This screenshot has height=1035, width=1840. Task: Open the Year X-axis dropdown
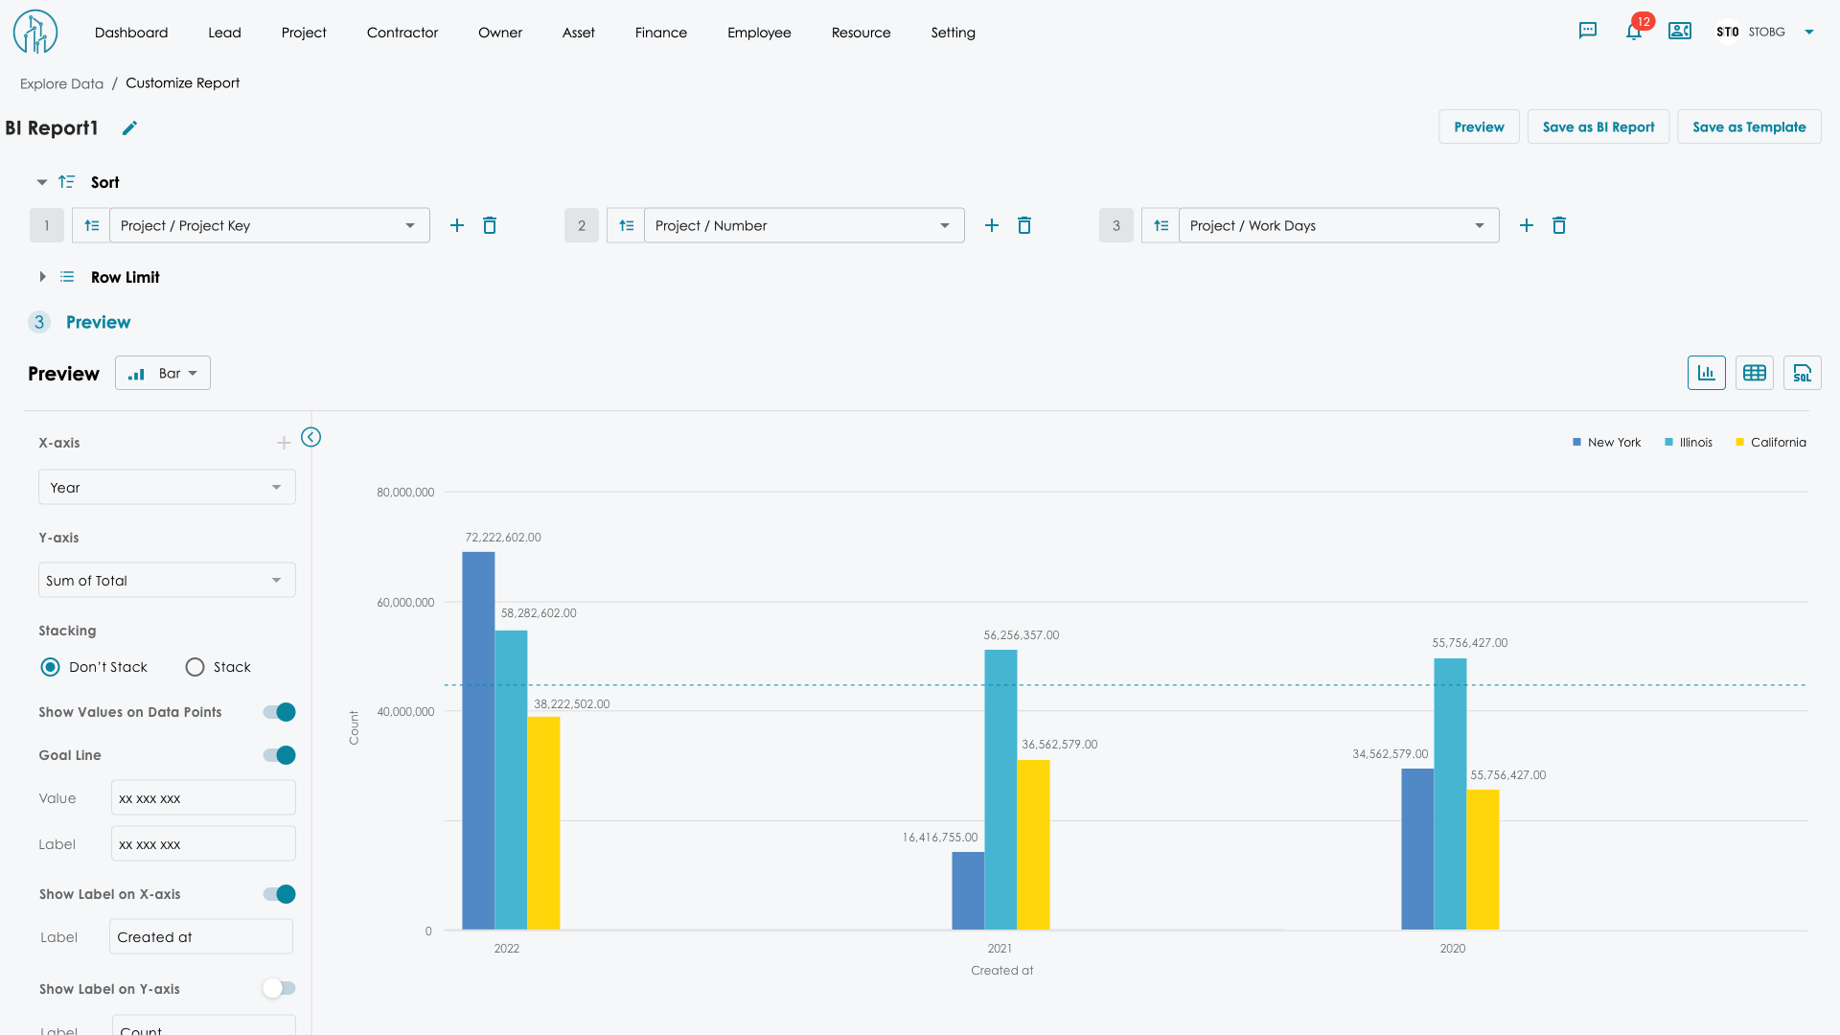point(167,487)
